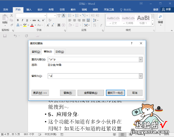Toggle strikethrough abc formatting

(34, 20)
